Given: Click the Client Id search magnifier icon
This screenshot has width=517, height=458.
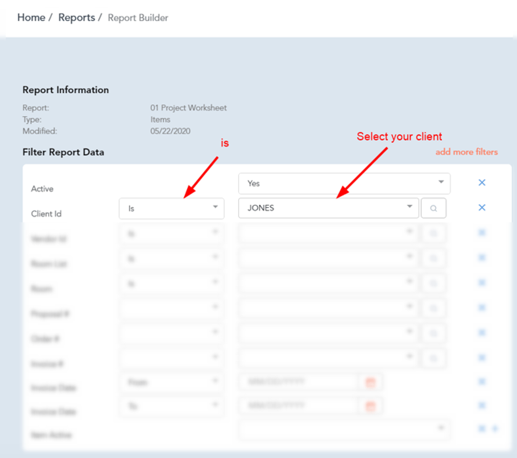Looking at the screenshot, I should tap(433, 208).
